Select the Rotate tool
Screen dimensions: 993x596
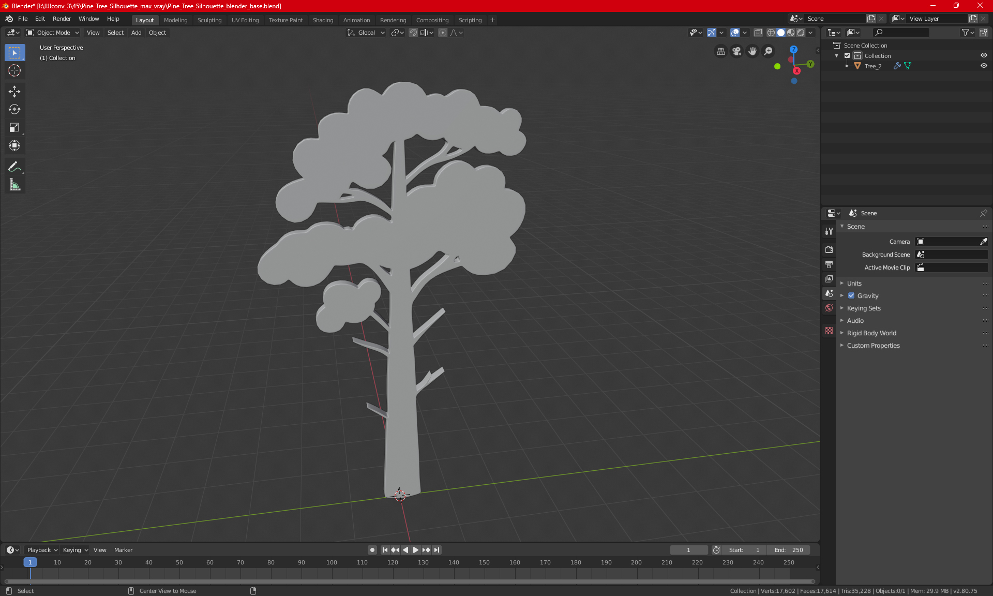click(14, 109)
